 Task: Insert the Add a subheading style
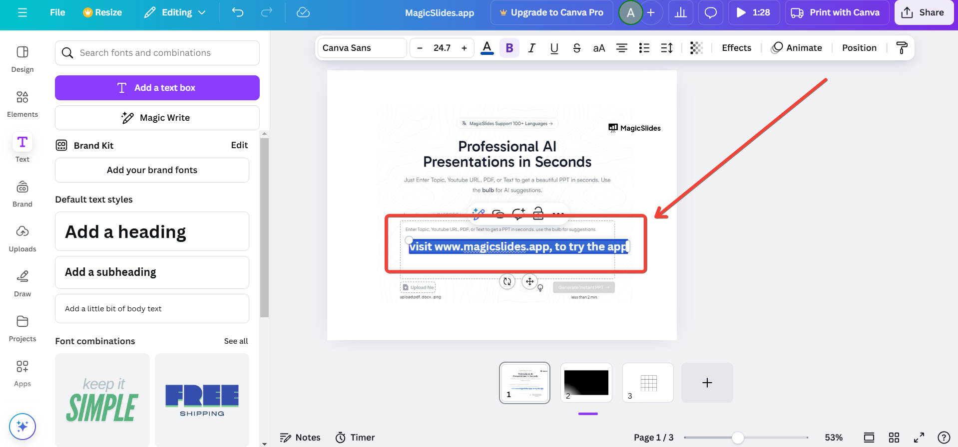coord(152,272)
